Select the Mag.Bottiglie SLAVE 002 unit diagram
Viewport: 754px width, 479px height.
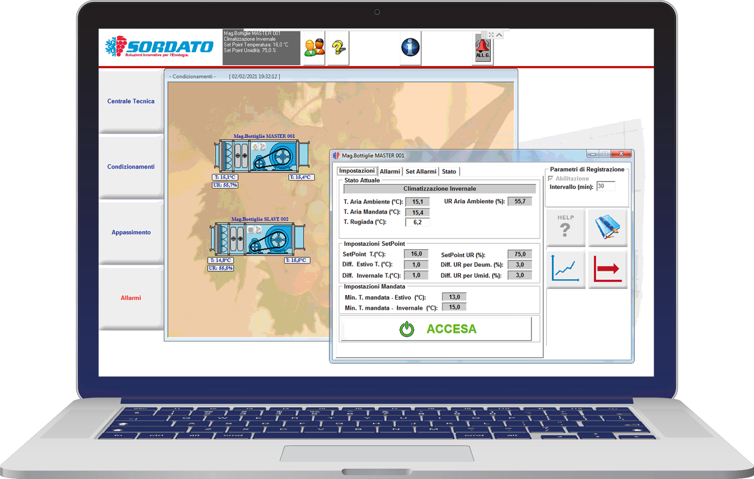click(257, 239)
